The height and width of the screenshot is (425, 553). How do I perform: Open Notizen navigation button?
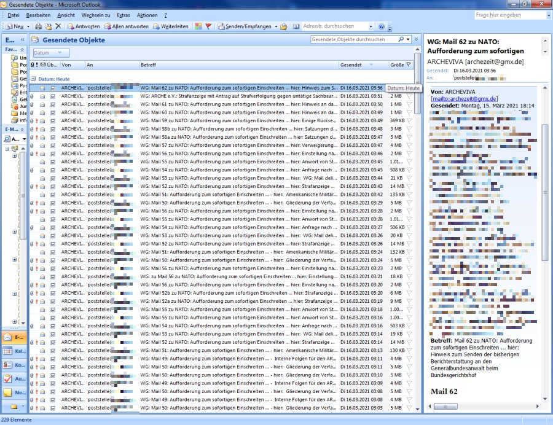[x=14, y=392]
